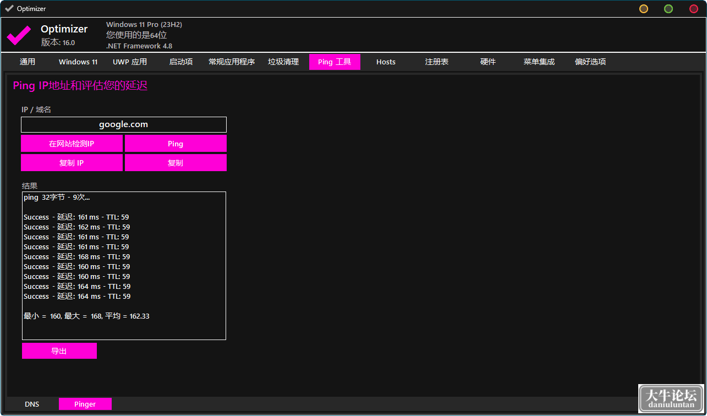Viewport: 707px width, 416px height.
Task: Click the 最小/最大/平均 summary line
Action: pos(86,316)
